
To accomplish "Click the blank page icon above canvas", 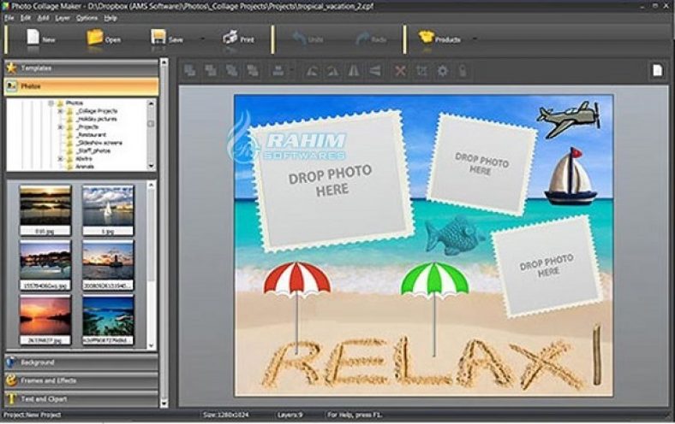I will click(x=657, y=71).
